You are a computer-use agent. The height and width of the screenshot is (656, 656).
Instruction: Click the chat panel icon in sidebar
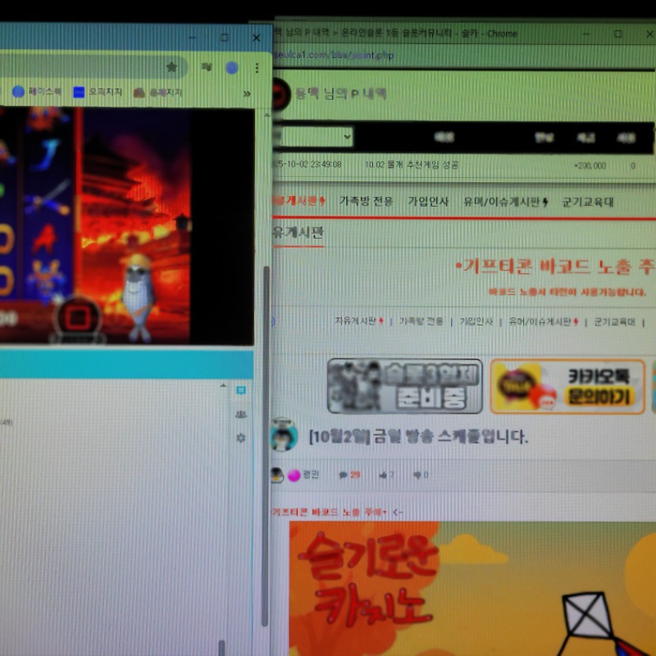(240, 390)
